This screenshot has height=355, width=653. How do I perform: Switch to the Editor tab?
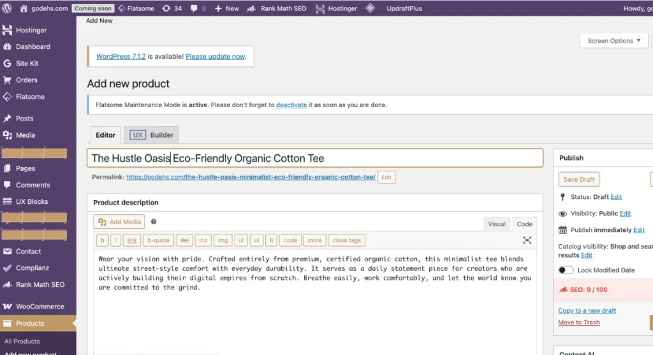pyautogui.click(x=105, y=135)
